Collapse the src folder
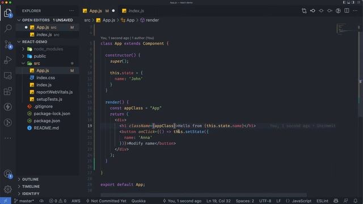 coord(48,63)
